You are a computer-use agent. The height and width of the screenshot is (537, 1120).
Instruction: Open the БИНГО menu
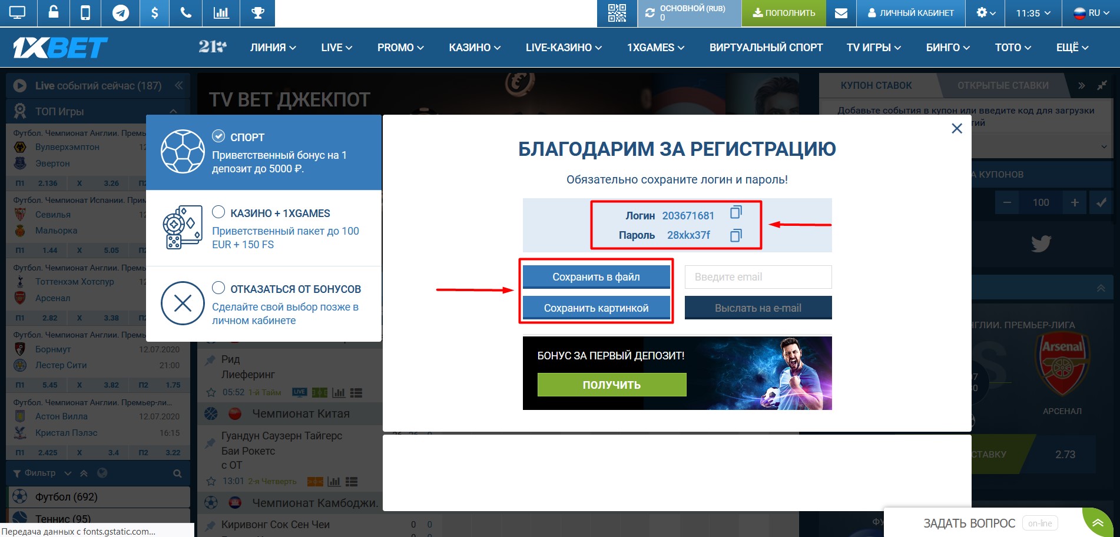click(948, 48)
